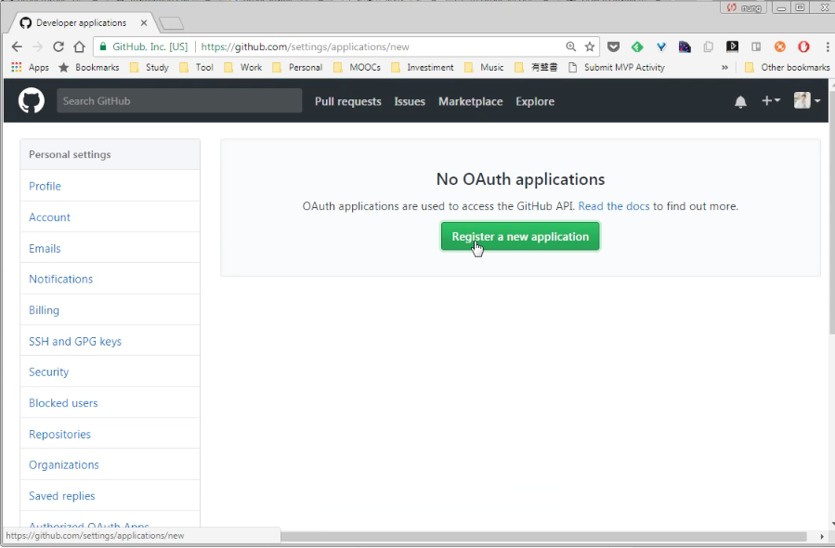Viewport: 835px width, 548px height.
Task: Open the Bookmarks star shortcut in bookmarks bar
Action: point(88,67)
